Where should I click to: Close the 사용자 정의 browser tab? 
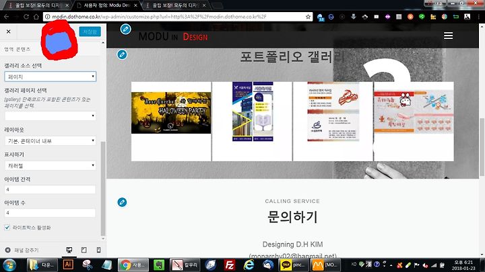[135, 5]
